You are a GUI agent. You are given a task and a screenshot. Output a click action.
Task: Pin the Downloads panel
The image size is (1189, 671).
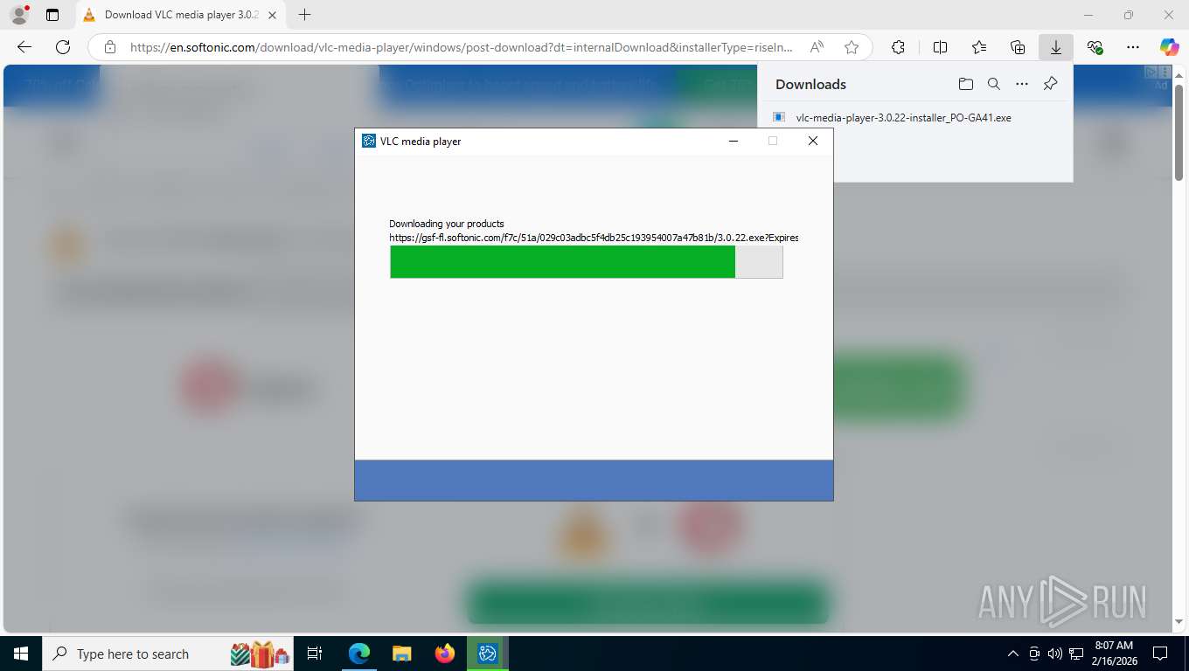click(1051, 84)
